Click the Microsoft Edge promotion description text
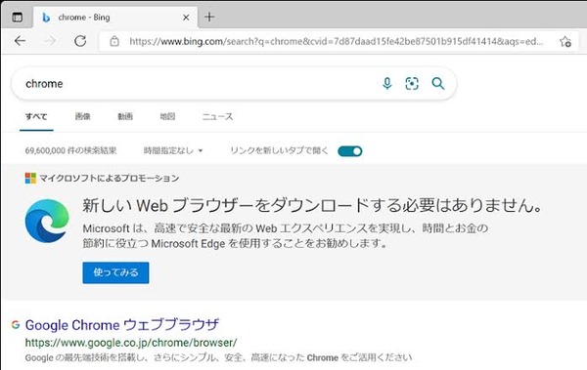Screen dimensions: 587x370 point(286,236)
